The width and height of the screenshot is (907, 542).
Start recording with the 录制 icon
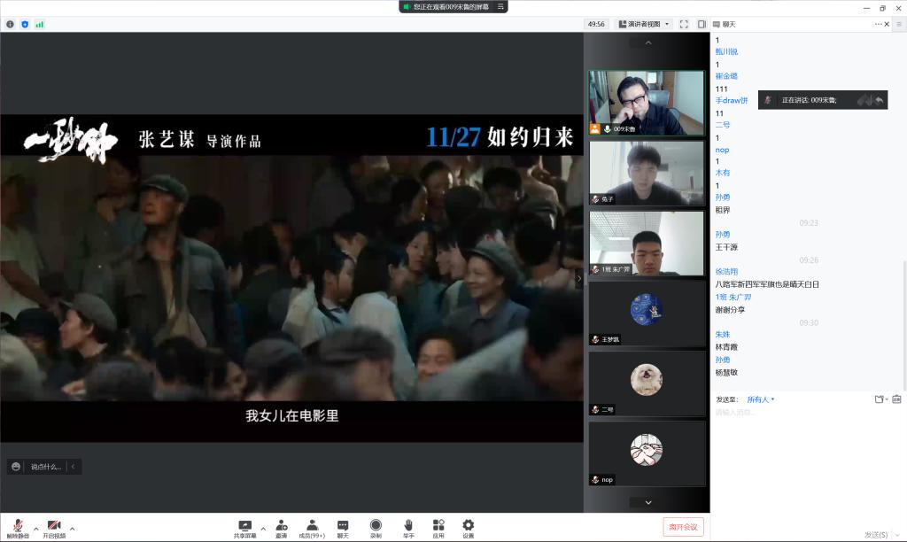(x=376, y=527)
